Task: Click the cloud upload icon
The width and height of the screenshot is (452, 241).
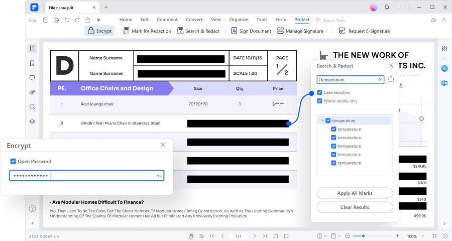Action: pos(433,20)
